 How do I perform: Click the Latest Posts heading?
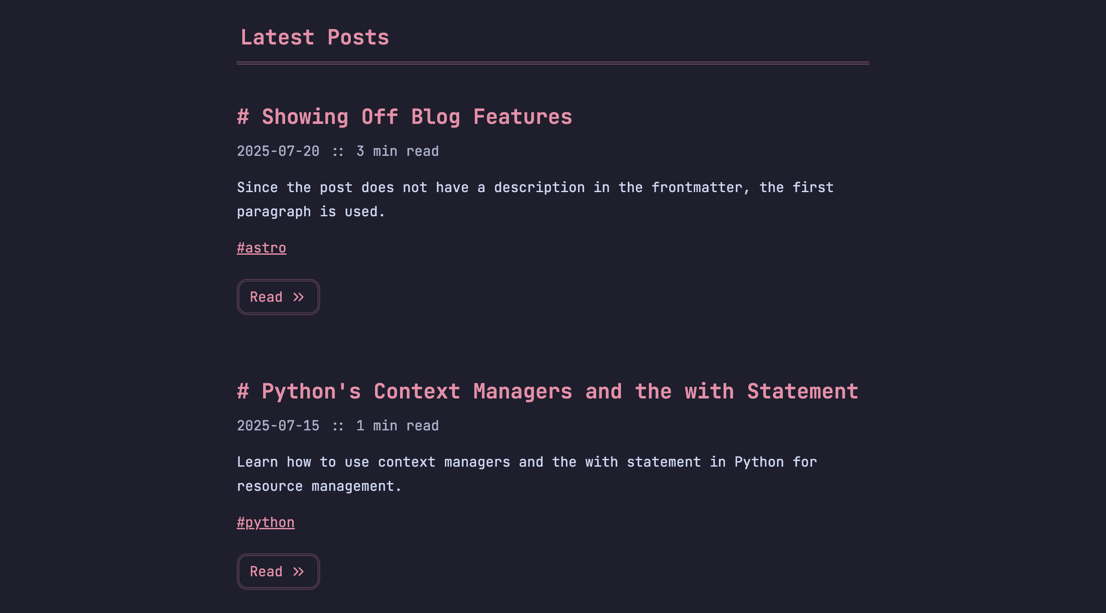tap(315, 37)
